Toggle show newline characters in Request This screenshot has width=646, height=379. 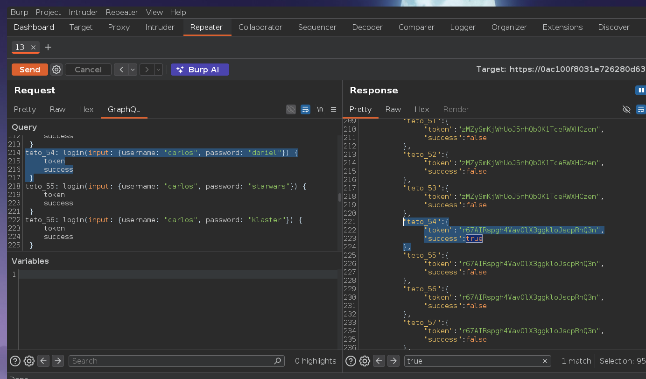(320, 109)
